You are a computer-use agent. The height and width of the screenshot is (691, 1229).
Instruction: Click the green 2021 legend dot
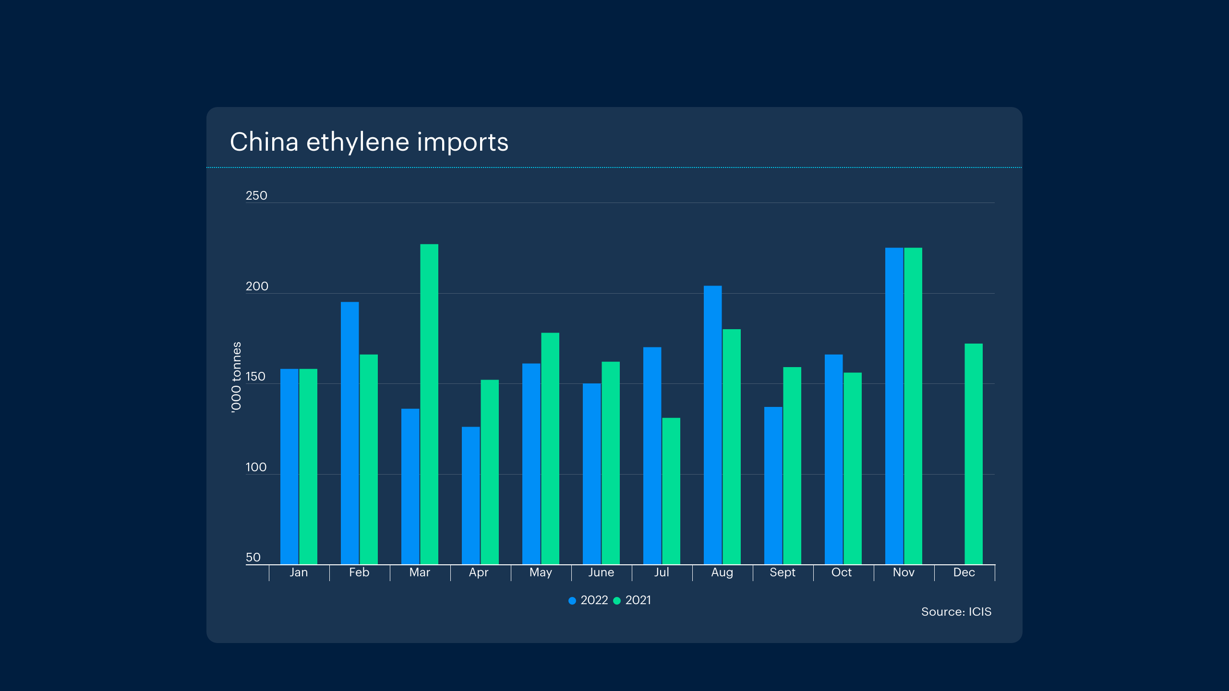(617, 600)
